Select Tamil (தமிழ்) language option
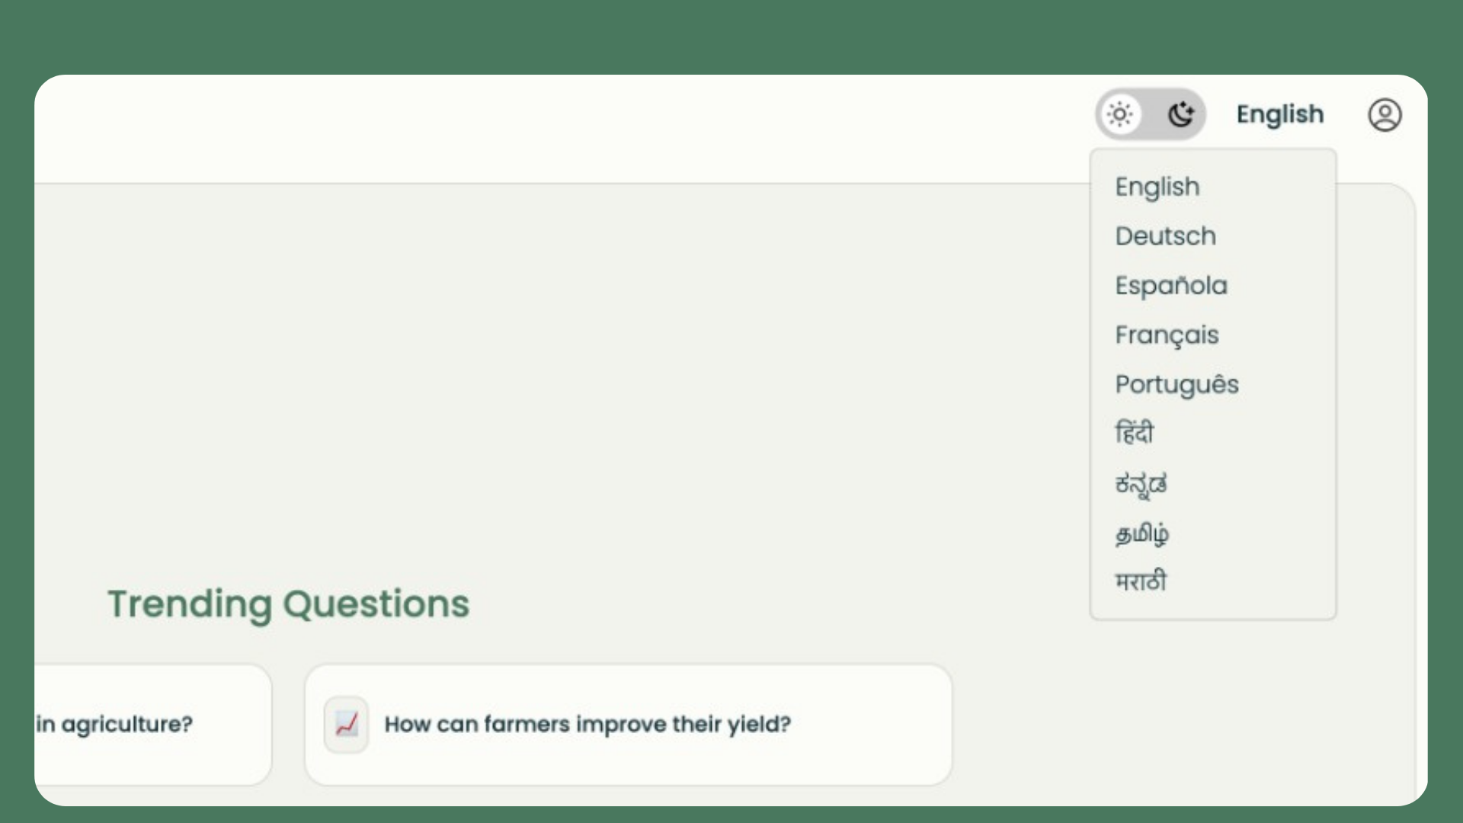The height and width of the screenshot is (823, 1463). [x=1142, y=533]
